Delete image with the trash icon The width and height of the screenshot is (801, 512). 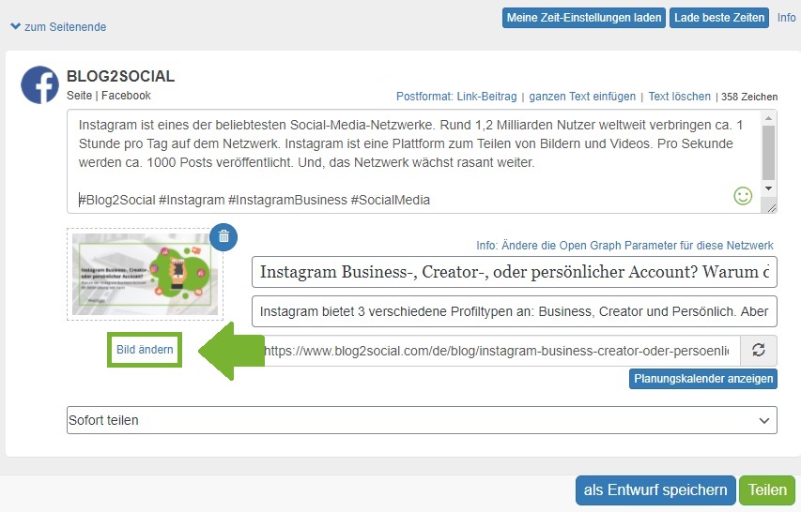click(223, 236)
